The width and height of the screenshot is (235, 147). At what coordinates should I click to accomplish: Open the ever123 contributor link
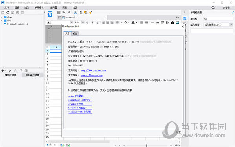click(80, 104)
